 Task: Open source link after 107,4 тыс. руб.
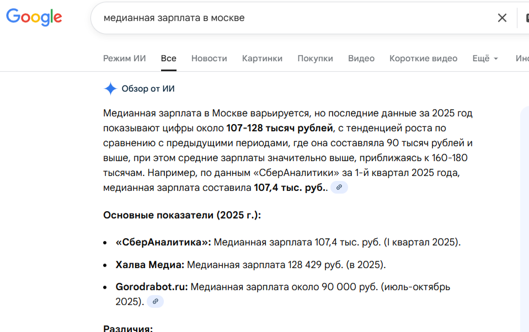point(339,188)
